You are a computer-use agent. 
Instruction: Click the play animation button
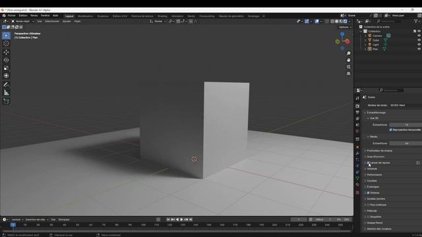pyautogui.click(x=182, y=219)
